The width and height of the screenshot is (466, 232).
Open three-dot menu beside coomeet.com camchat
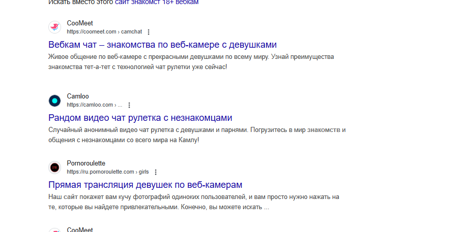pyautogui.click(x=149, y=32)
